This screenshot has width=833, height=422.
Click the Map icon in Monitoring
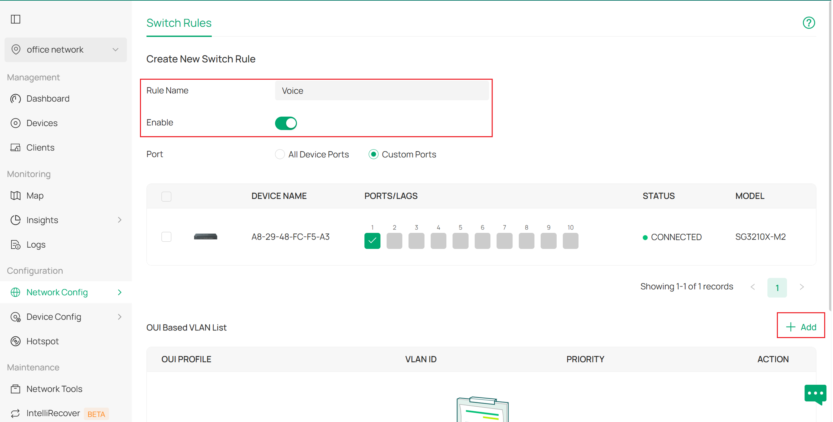[16, 195]
